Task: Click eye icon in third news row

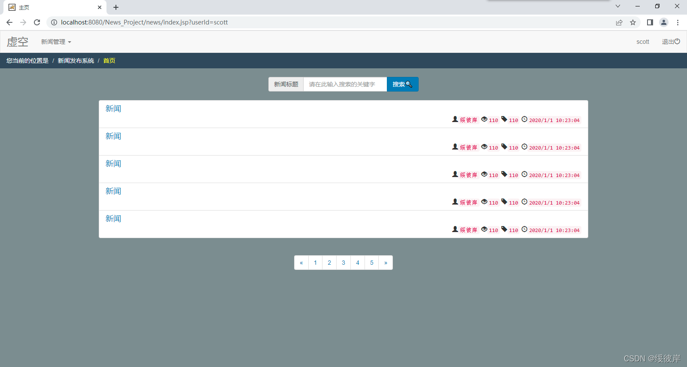Action: click(x=484, y=174)
